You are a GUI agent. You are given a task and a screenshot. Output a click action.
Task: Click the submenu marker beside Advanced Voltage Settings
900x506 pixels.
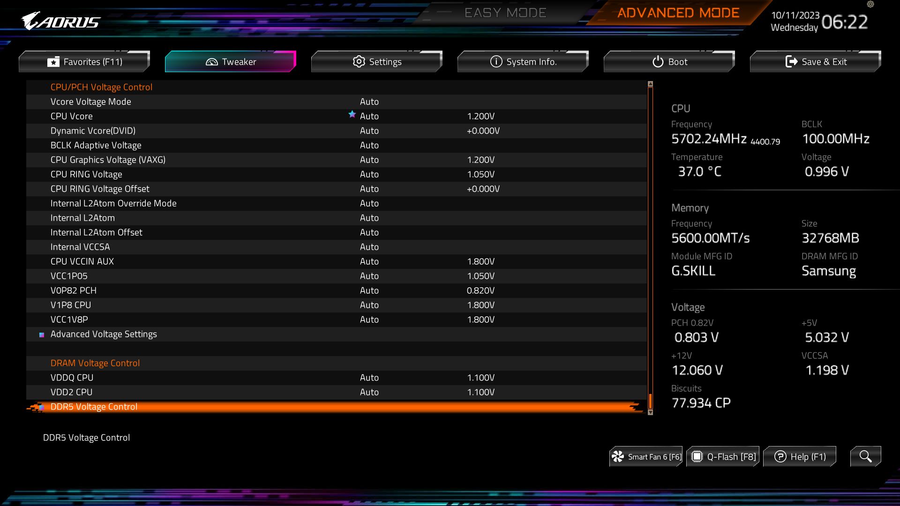[x=42, y=335]
